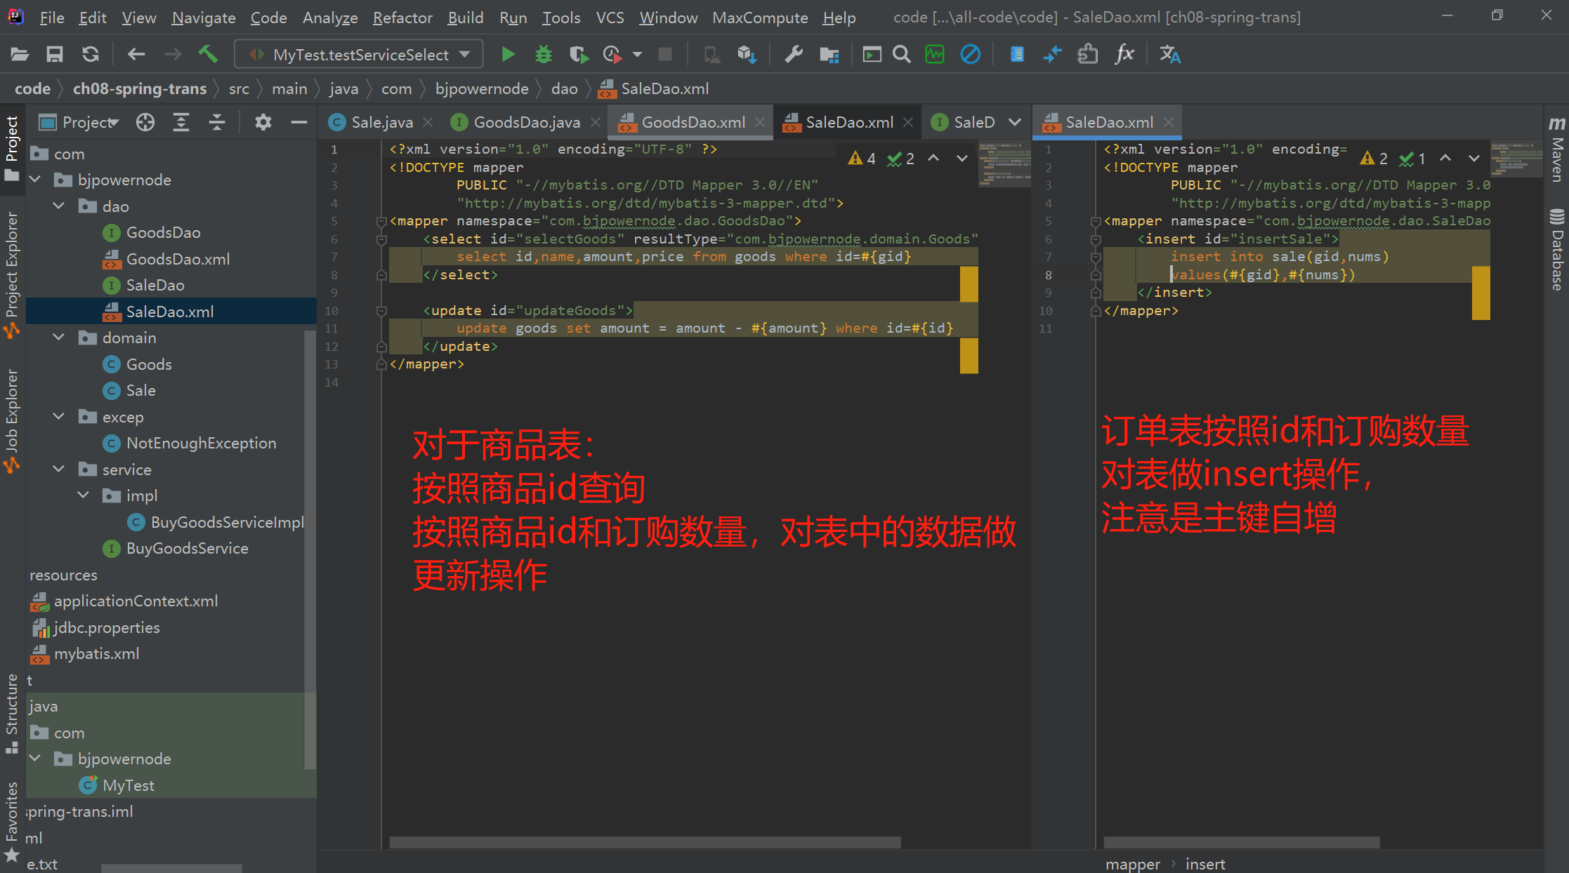Image resolution: width=1569 pixels, height=873 pixels.
Task: Open Project panel gear options
Action: tap(263, 122)
